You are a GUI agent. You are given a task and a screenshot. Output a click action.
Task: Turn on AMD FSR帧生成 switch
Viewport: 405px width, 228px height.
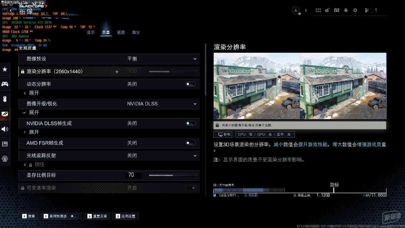coord(190,143)
